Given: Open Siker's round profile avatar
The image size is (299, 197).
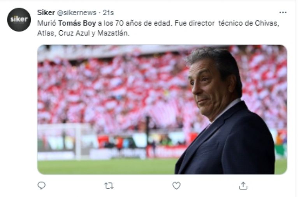Looking at the screenshot, I should coord(19,19).
